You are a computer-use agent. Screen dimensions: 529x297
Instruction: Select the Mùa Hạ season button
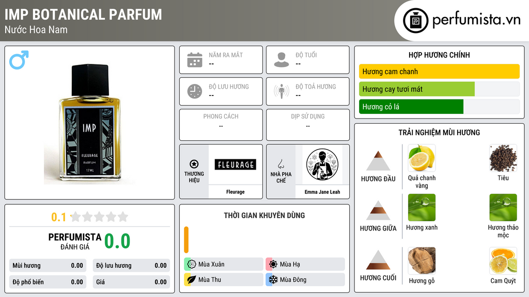click(305, 265)
